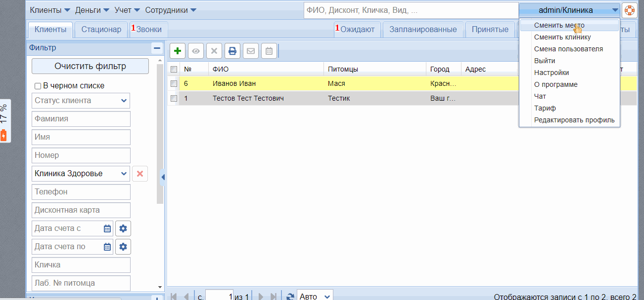This screenshot has height=300, width=644.
Task: Click the Фамилия filter input field
Action: coord(81,119)
